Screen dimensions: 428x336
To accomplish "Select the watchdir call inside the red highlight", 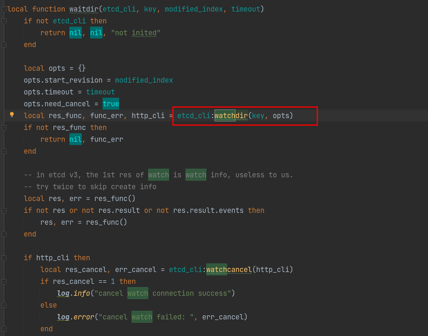I will coord(231,116).
